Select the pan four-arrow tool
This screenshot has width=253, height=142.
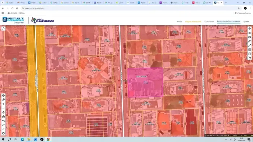click(x=3, y=112)
